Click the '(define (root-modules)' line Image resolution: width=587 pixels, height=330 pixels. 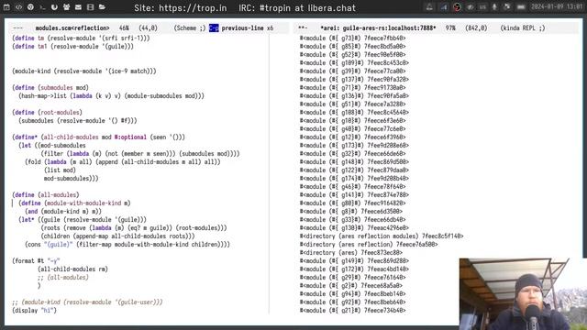[x=47, y=112]
